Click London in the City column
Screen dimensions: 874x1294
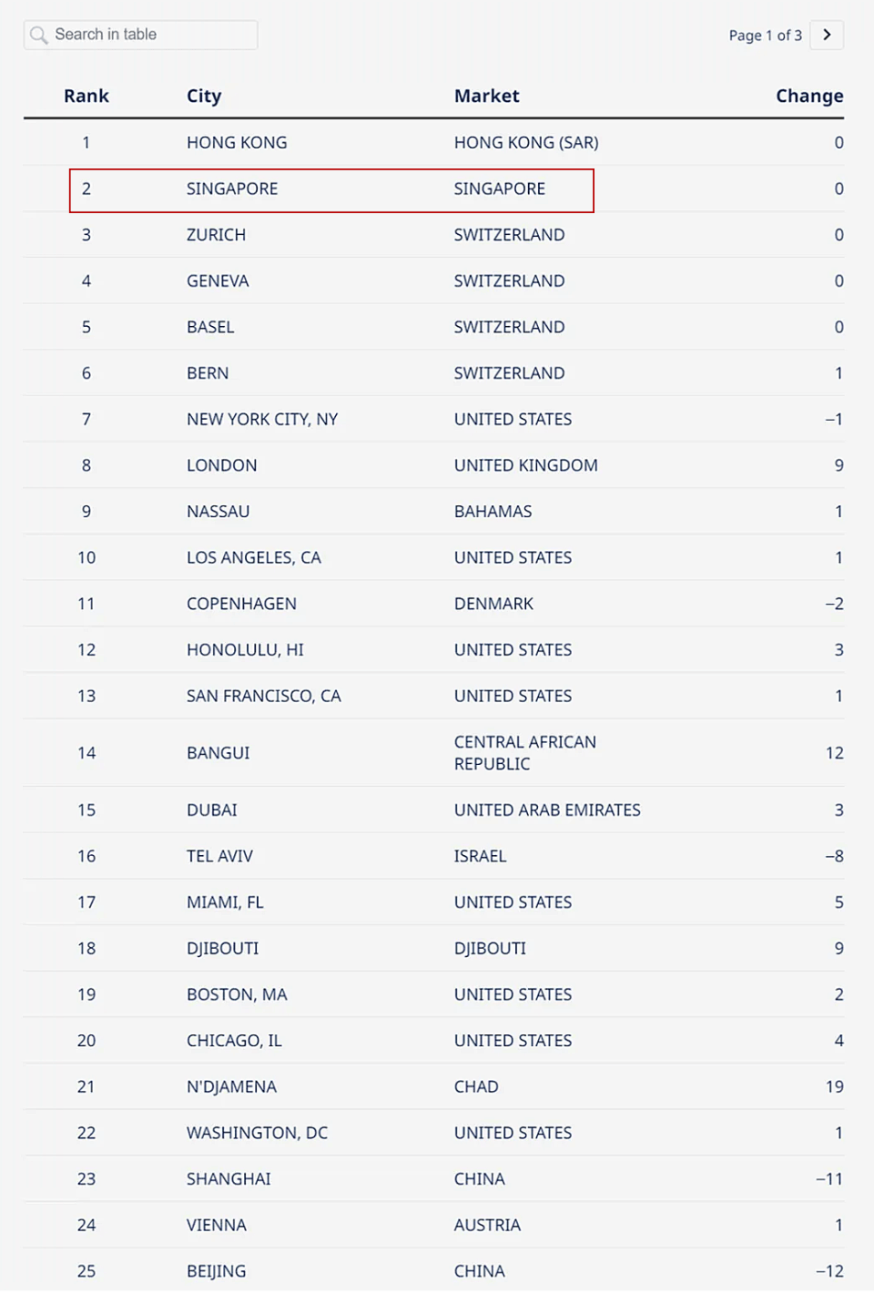point(221,465)
